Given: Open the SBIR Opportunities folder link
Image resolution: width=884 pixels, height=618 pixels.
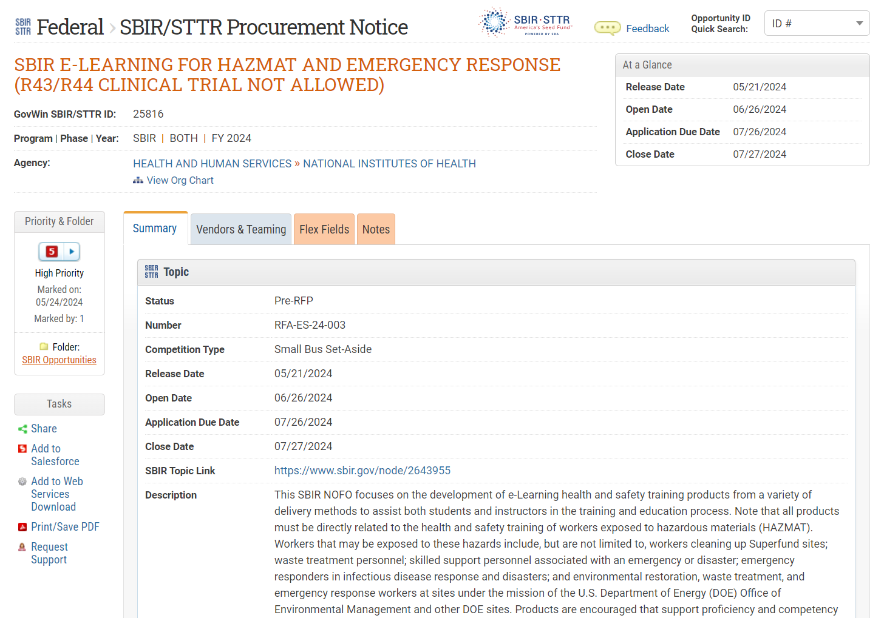Looking at the screenshot, I should click(59, 360).
